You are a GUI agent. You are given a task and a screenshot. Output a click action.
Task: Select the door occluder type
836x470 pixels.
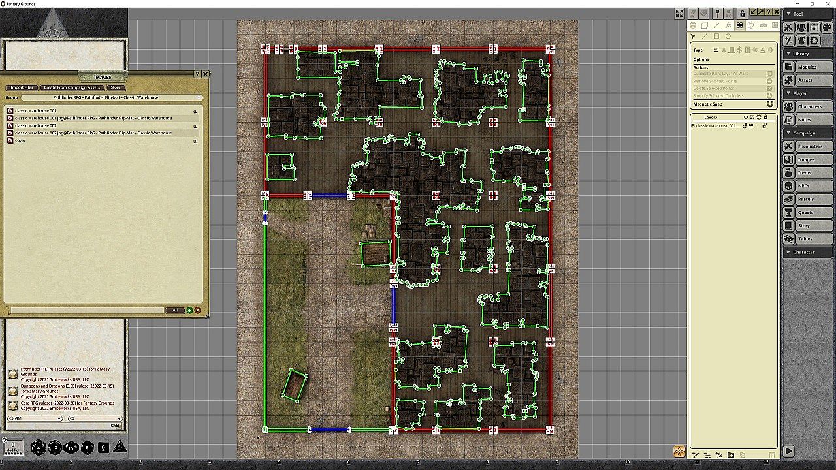731,50
